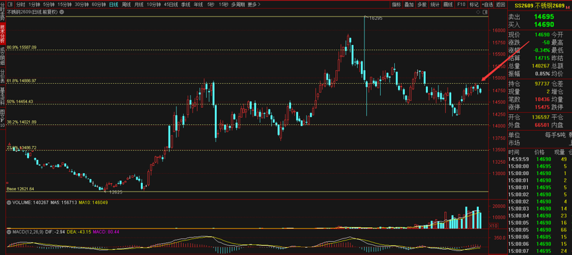Open the 多周期 multi-period view
This screenshot has width=572, height=255.
coord(238,5)
